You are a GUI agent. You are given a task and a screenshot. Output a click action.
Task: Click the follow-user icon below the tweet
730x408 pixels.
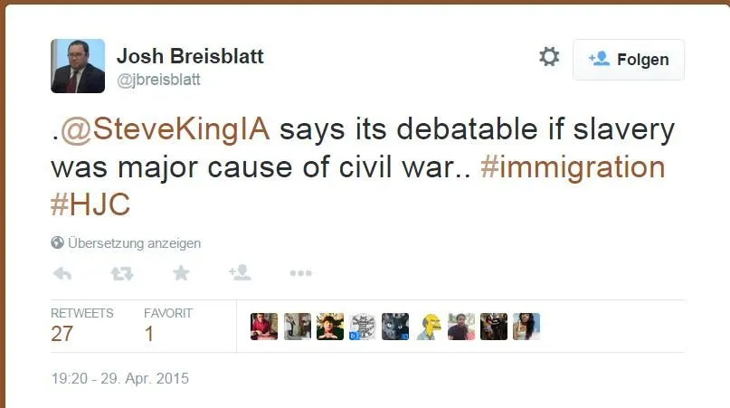tap(240, 273)
